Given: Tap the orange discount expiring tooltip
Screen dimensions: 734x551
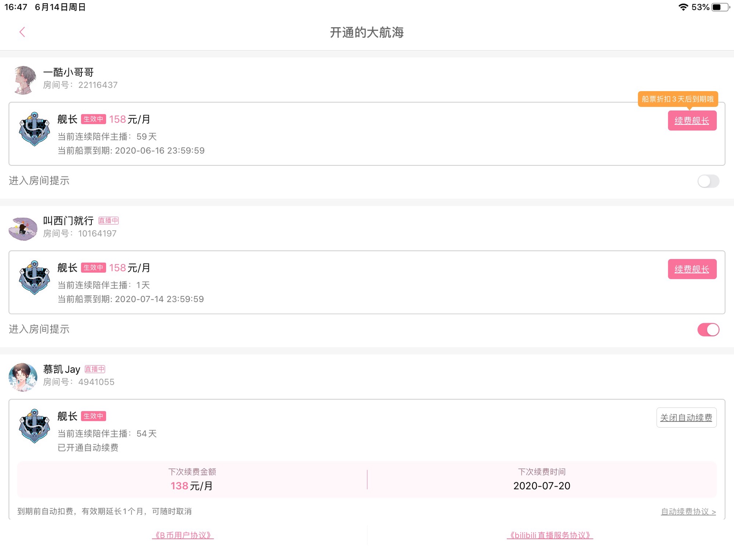Looking at the screenshot, I should (x=677, y=99).
